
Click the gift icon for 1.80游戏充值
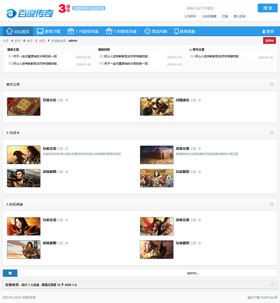(109, 31)
